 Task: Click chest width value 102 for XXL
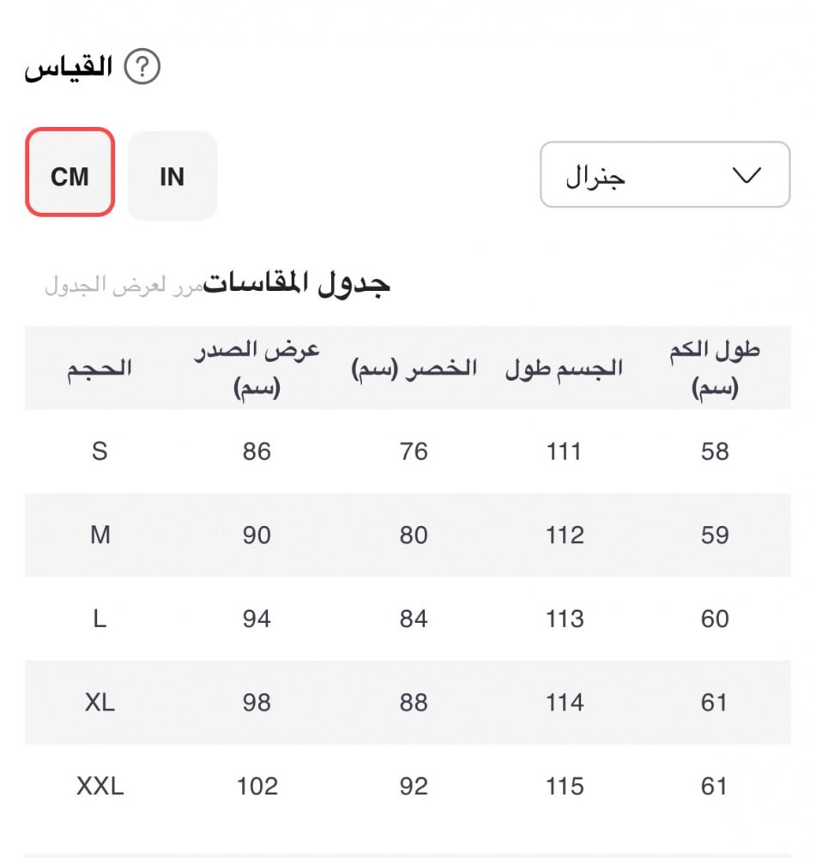257,786
